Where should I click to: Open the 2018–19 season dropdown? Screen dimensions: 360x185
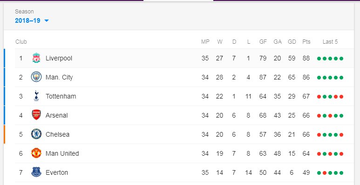pos(32,20)
